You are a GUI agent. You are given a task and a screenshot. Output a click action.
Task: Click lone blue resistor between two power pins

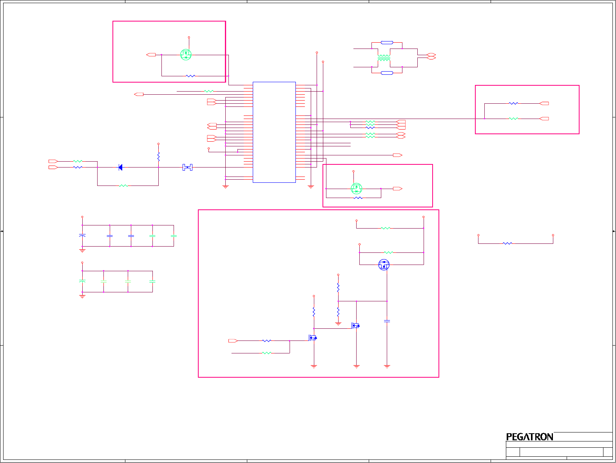coord(507,243)
